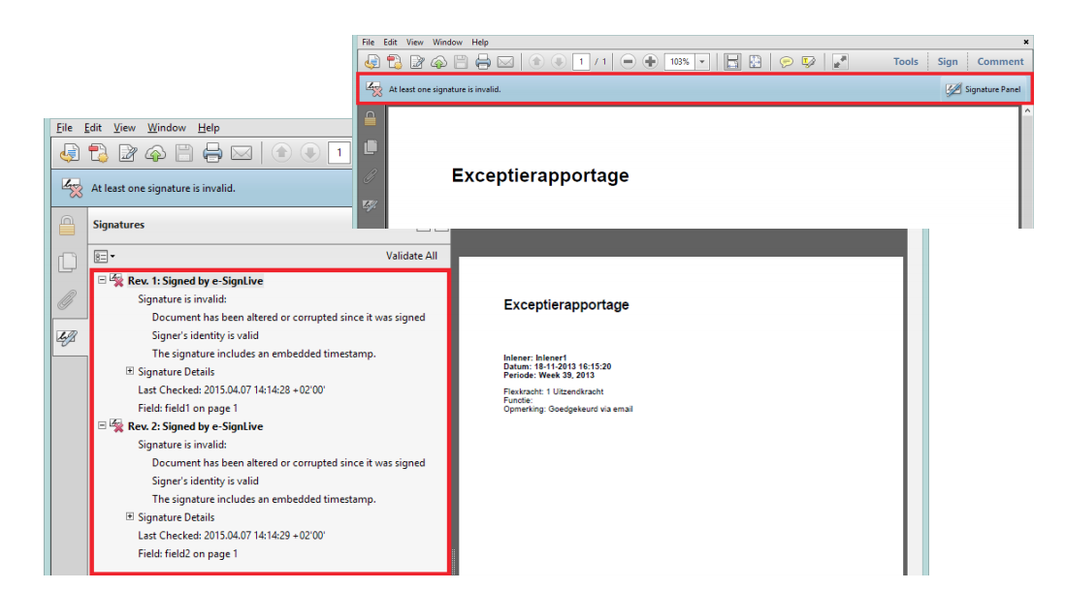Click the Edit document icon in top-right window
1065x590 pixels.
[x=417, y=62]
